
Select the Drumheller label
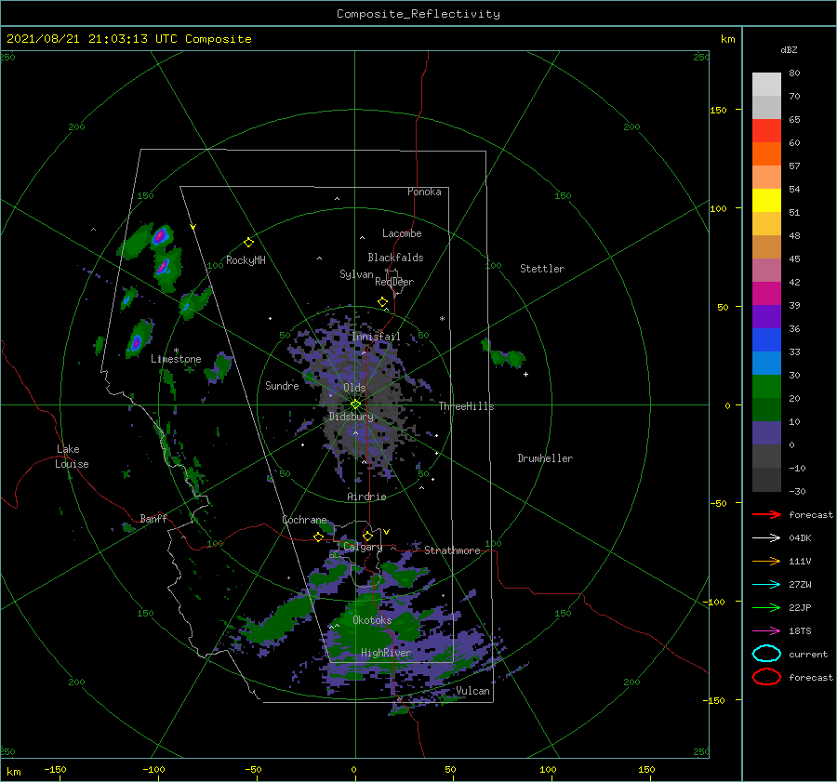click(x=545, y=458)
